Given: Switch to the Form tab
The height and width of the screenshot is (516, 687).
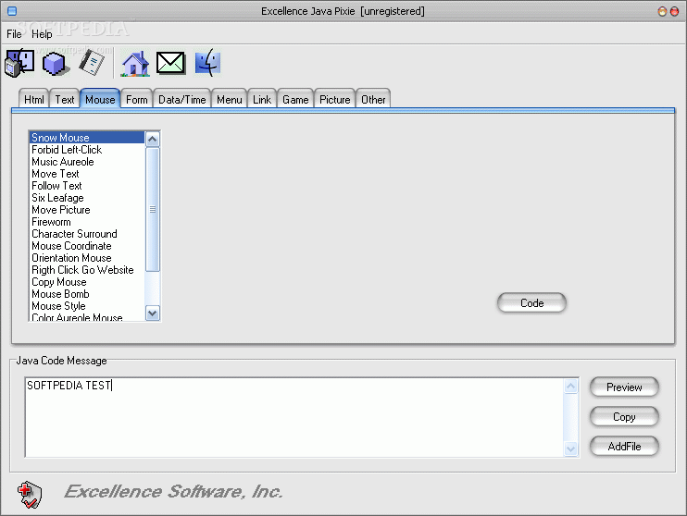Looking at the screenshot, I should pyautogui.click(x=137, y=99).
